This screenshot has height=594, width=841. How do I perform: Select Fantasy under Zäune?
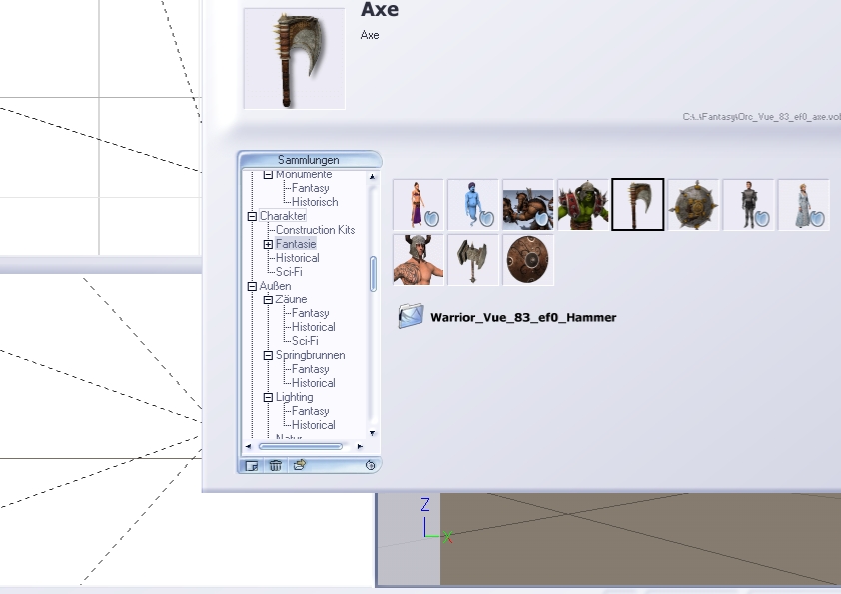pyautogui.click(x=310, y=313)
